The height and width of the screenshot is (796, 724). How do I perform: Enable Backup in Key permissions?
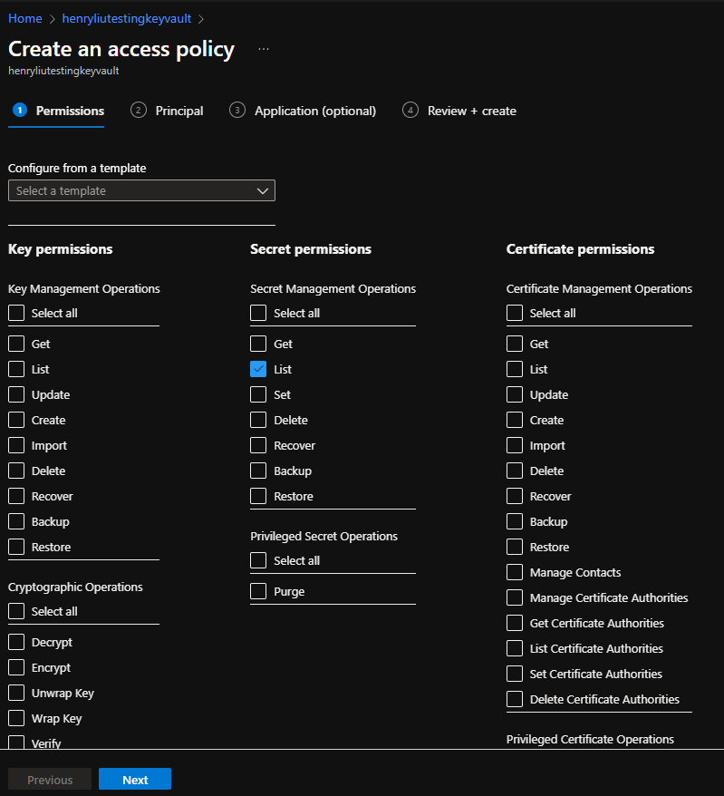16,521
